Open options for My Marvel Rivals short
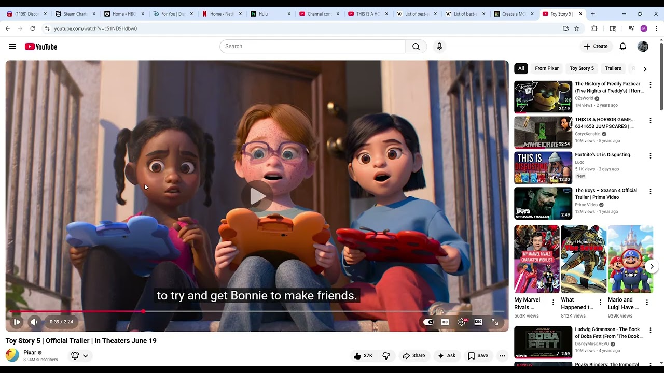Viewport: 664px width, 373px height. pos(553,303)
